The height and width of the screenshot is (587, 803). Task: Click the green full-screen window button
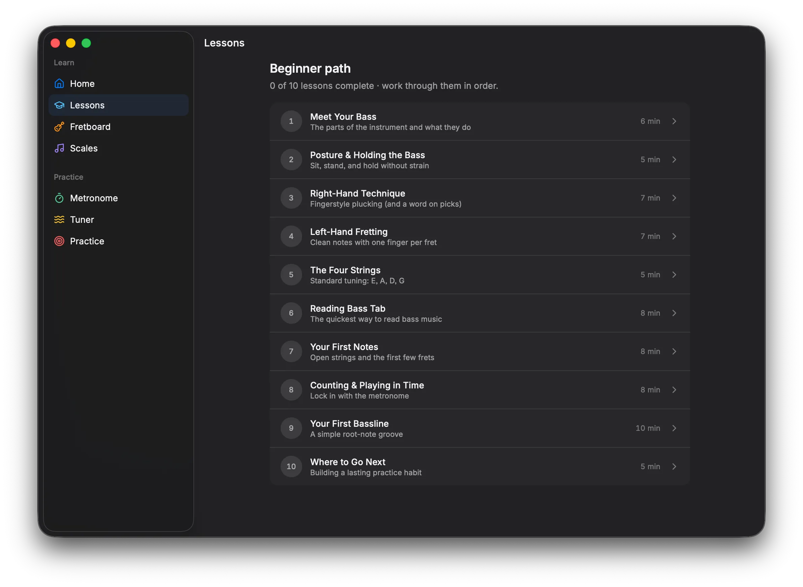coord(86,43)
